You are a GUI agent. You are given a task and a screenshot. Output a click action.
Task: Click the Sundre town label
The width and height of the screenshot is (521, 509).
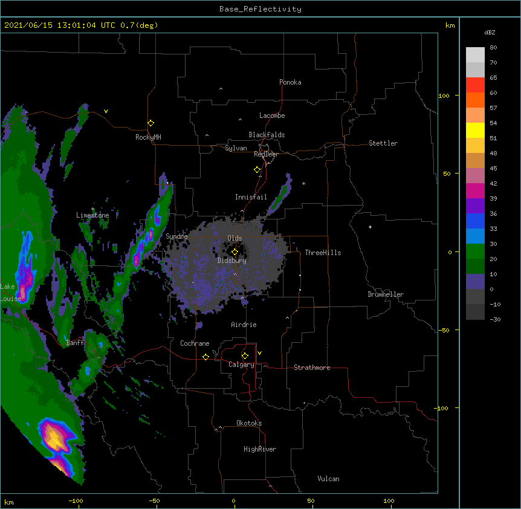coord(176,236)
